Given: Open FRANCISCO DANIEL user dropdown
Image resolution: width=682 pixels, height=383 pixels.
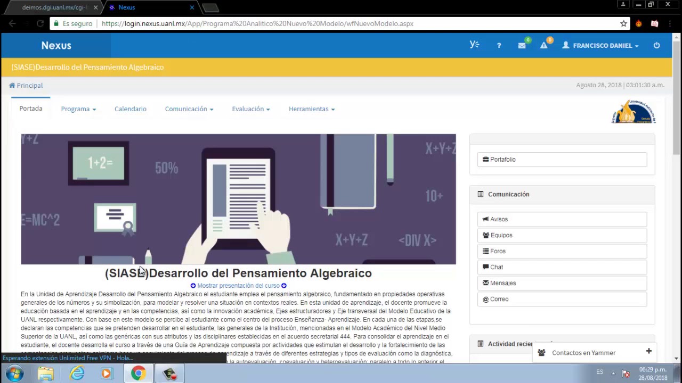Looking at the screenshot, I should pos(600,46).
